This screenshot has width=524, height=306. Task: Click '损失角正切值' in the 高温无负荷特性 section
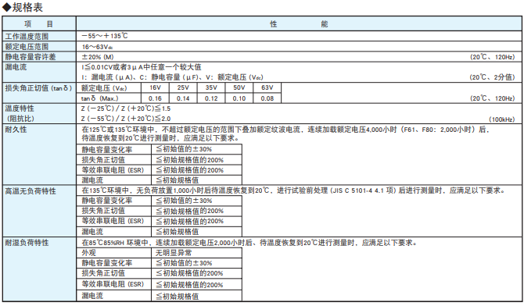click(x=103, y=211)
